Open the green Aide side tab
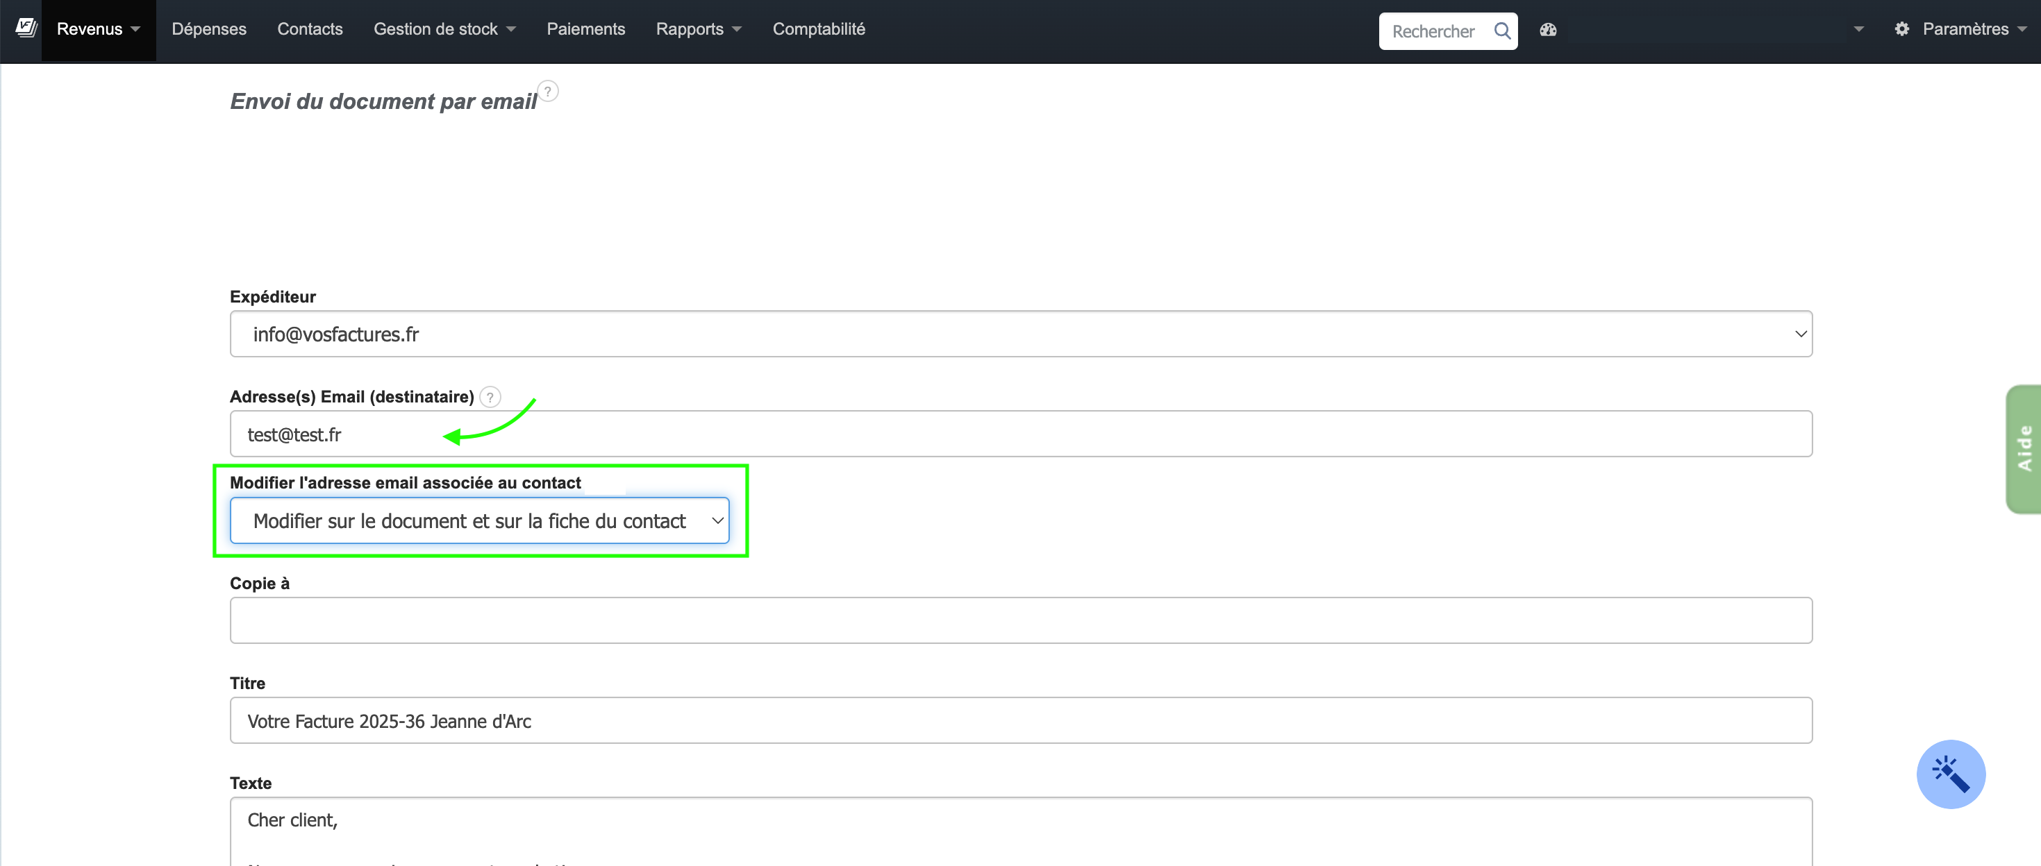The width and height of the screenshot is (2041, 866). point(2024,449)
